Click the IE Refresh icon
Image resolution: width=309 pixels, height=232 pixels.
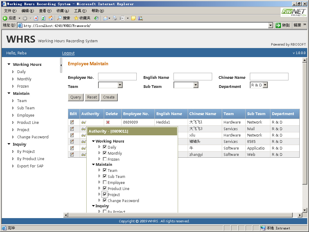tap(43, 18)
